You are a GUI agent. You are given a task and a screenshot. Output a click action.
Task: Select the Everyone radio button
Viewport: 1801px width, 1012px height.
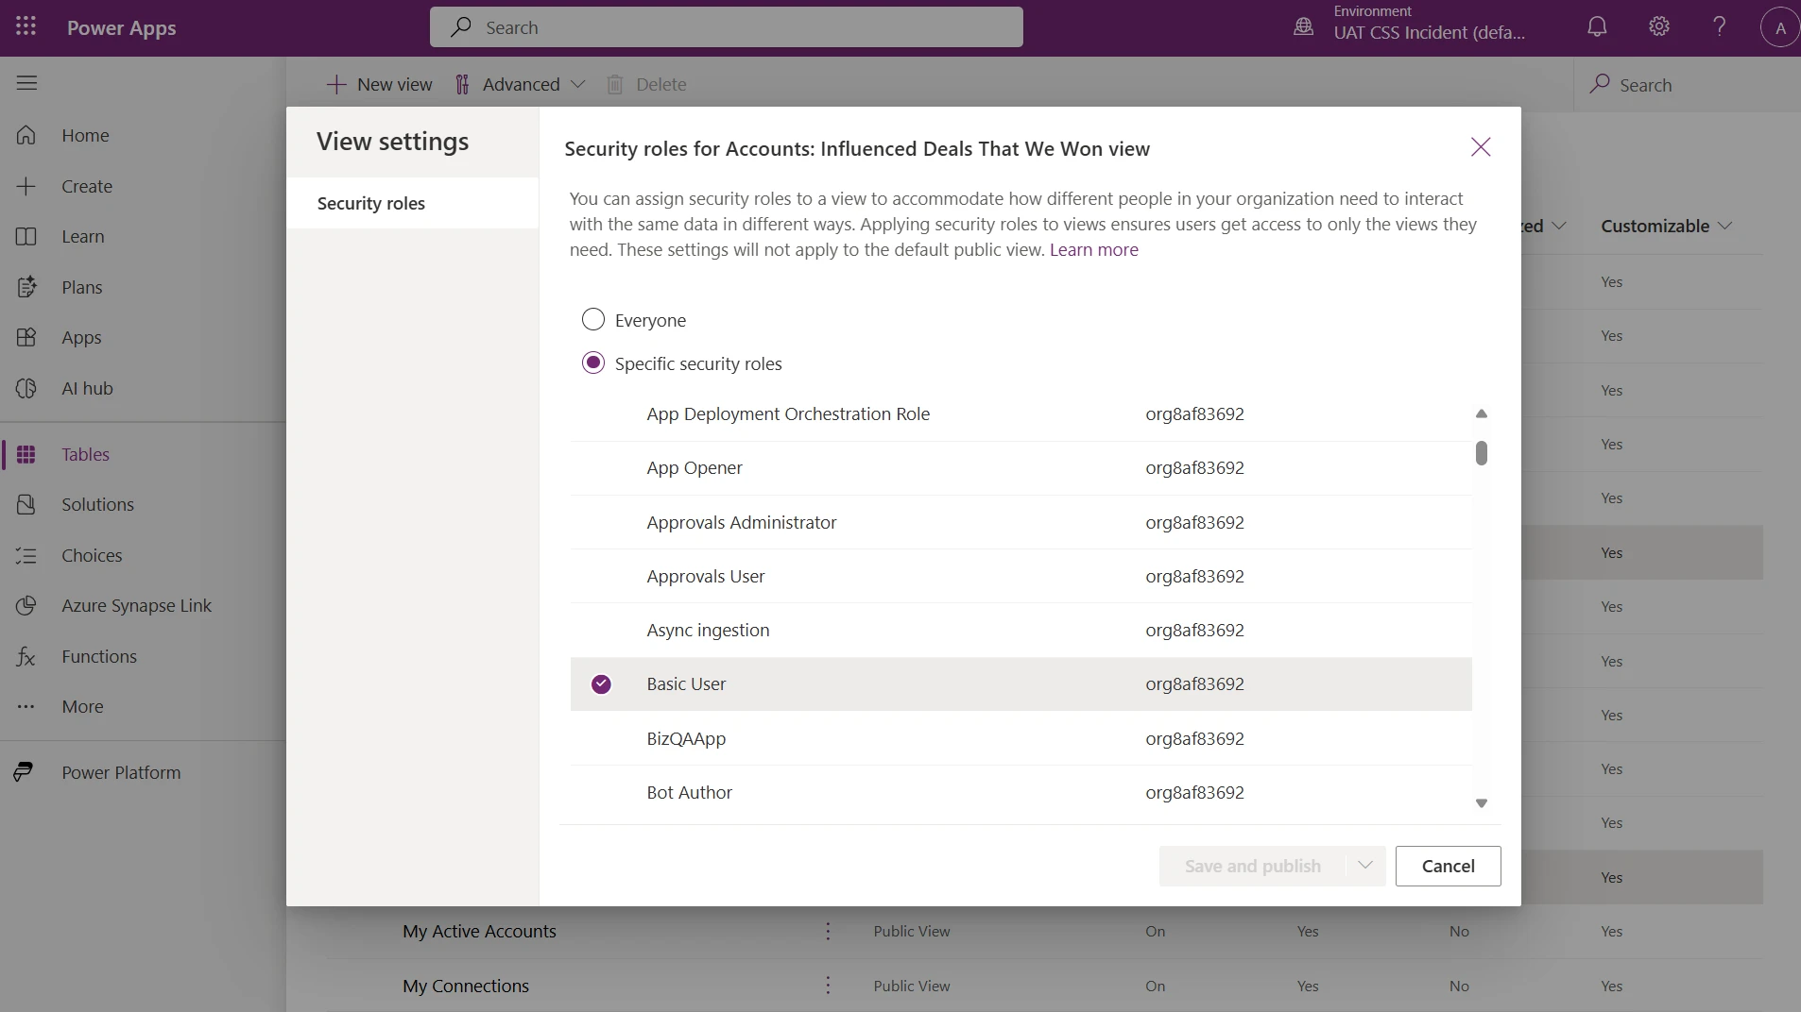[592, 319]
